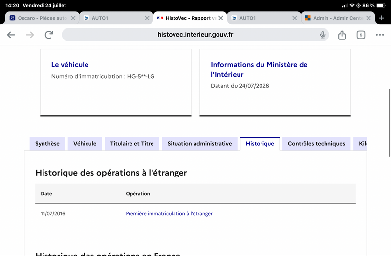Click the Le véhicule card heading
391x256 pixels.
tap(70, 65)
